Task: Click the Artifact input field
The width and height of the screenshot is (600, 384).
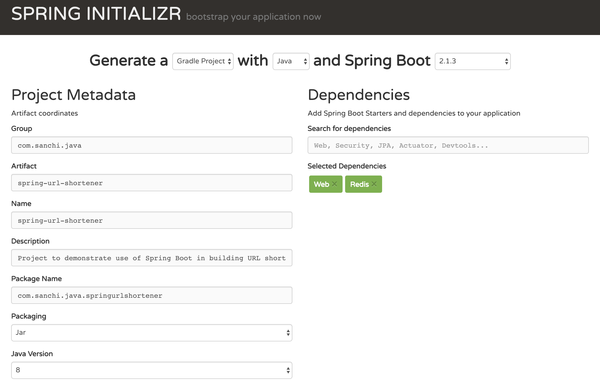Action: (152, 183)
